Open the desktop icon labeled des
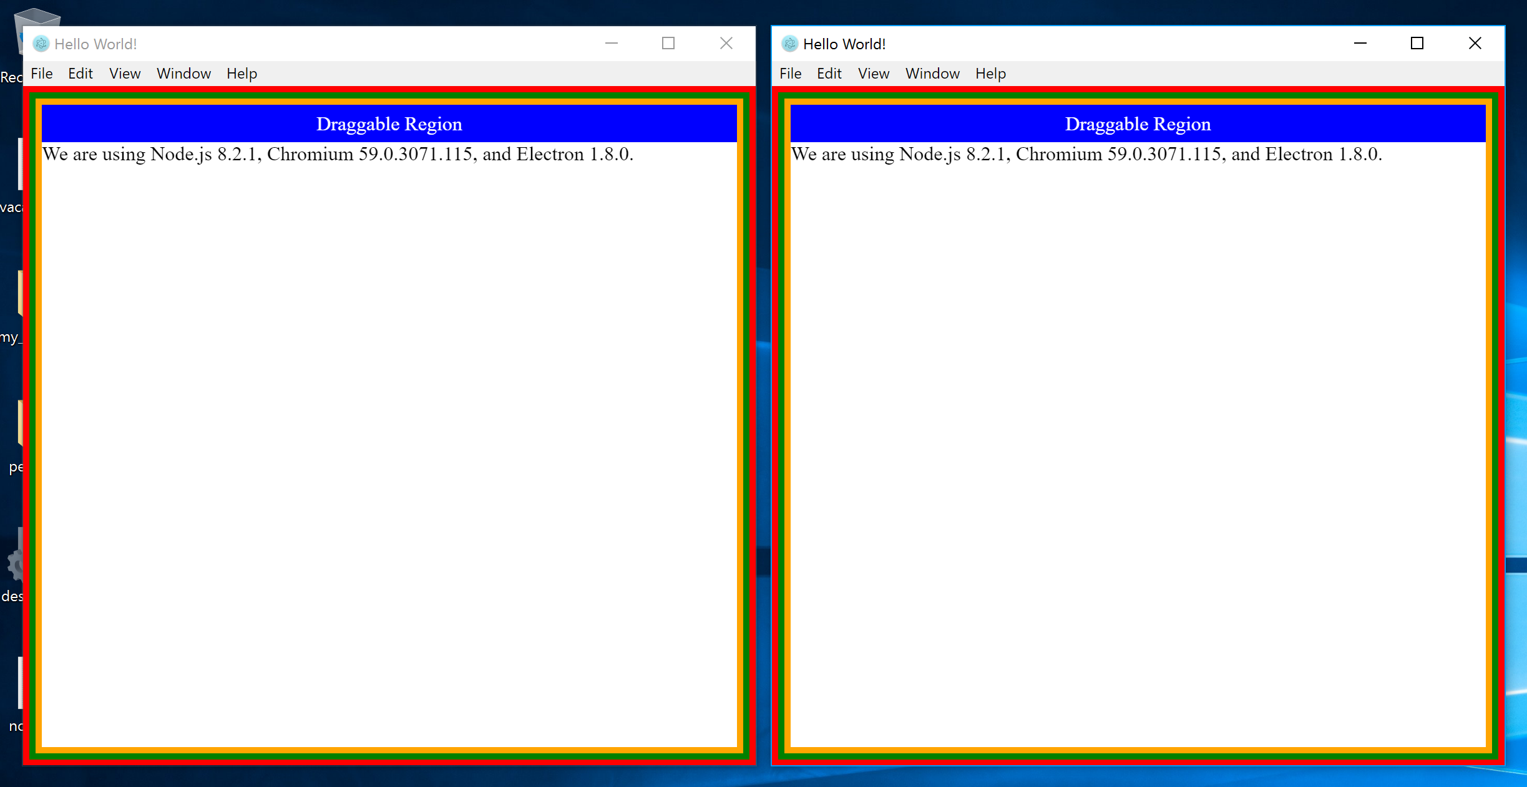The image size is (1527, 787). point(15,580)
